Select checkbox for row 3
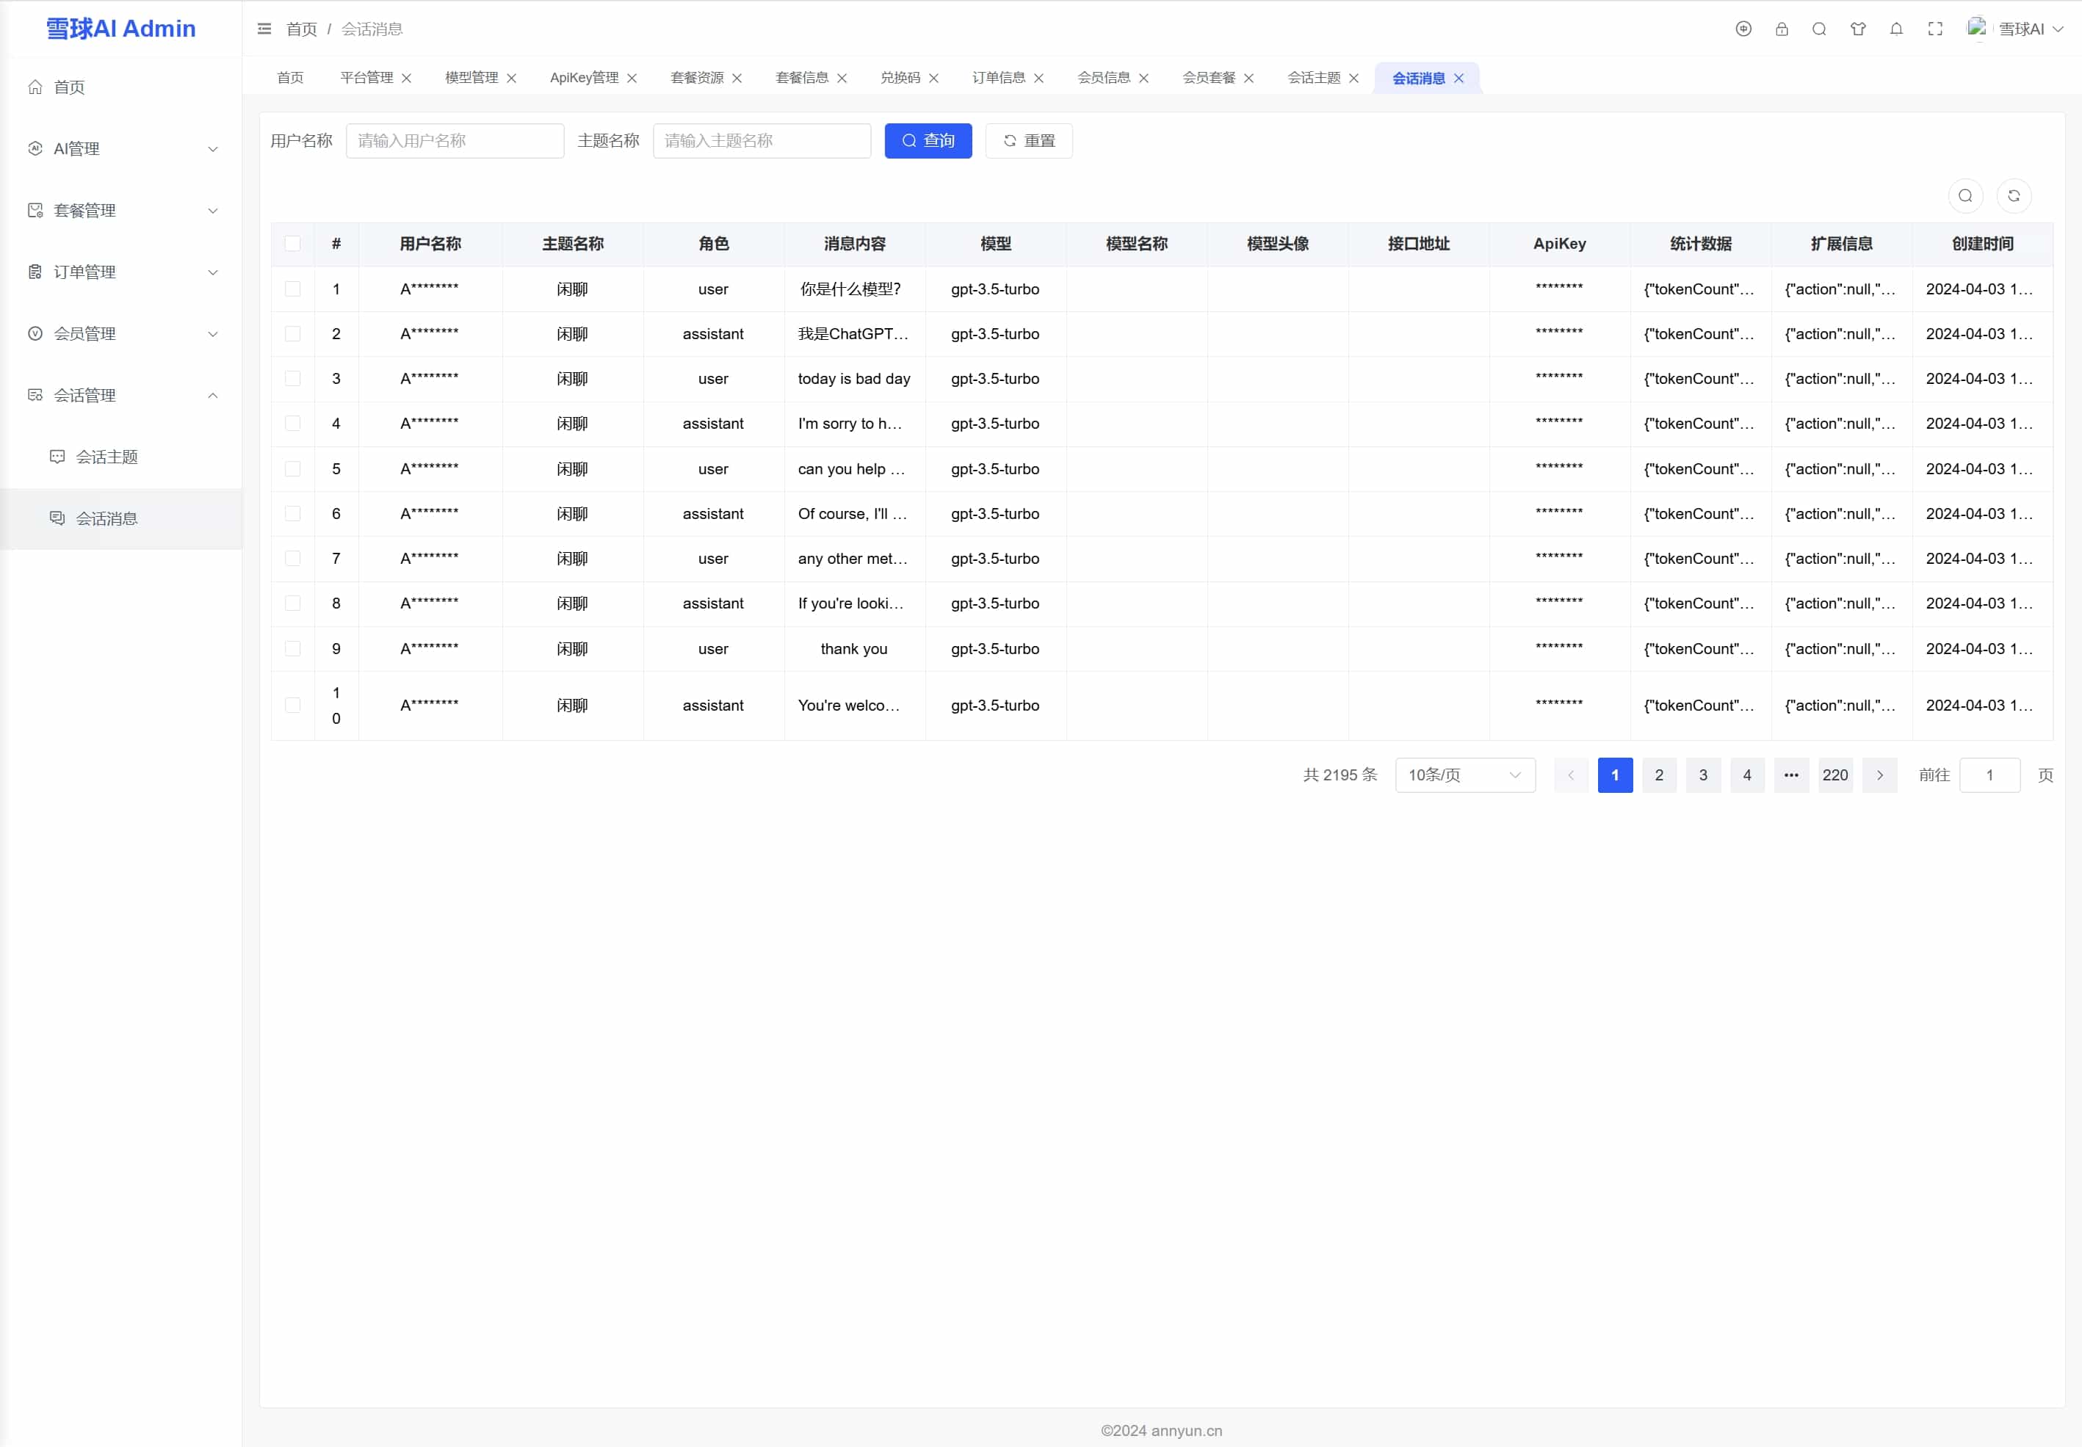The image size is (2082, 1447). coord(292,379)
